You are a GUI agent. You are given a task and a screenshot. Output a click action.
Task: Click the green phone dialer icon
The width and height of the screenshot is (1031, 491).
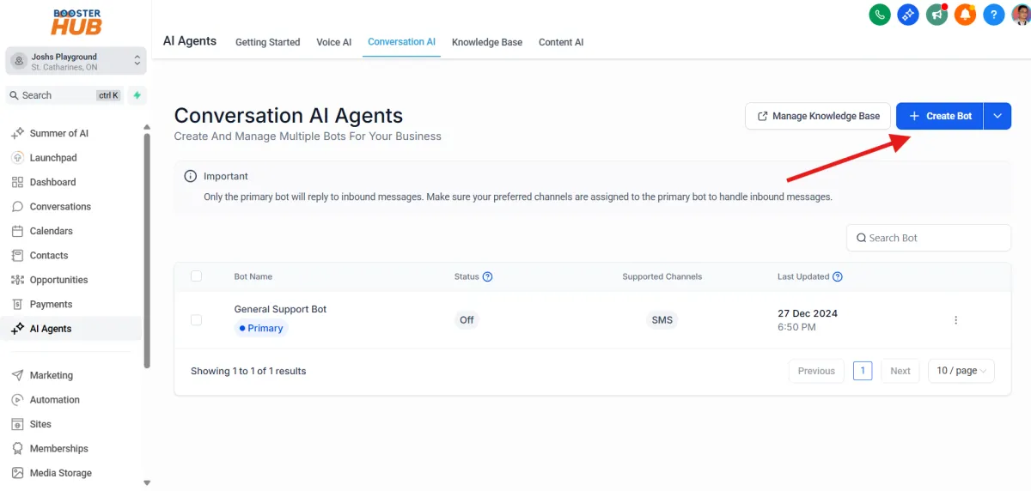880,15
